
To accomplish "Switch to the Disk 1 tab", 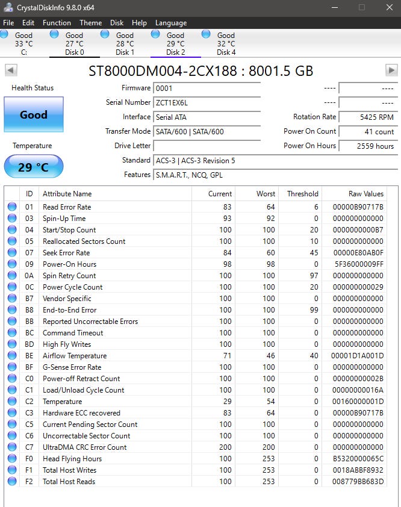I will [x=125, y=43].
